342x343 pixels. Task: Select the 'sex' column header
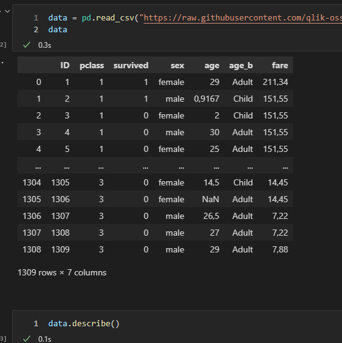click(177, 65)
